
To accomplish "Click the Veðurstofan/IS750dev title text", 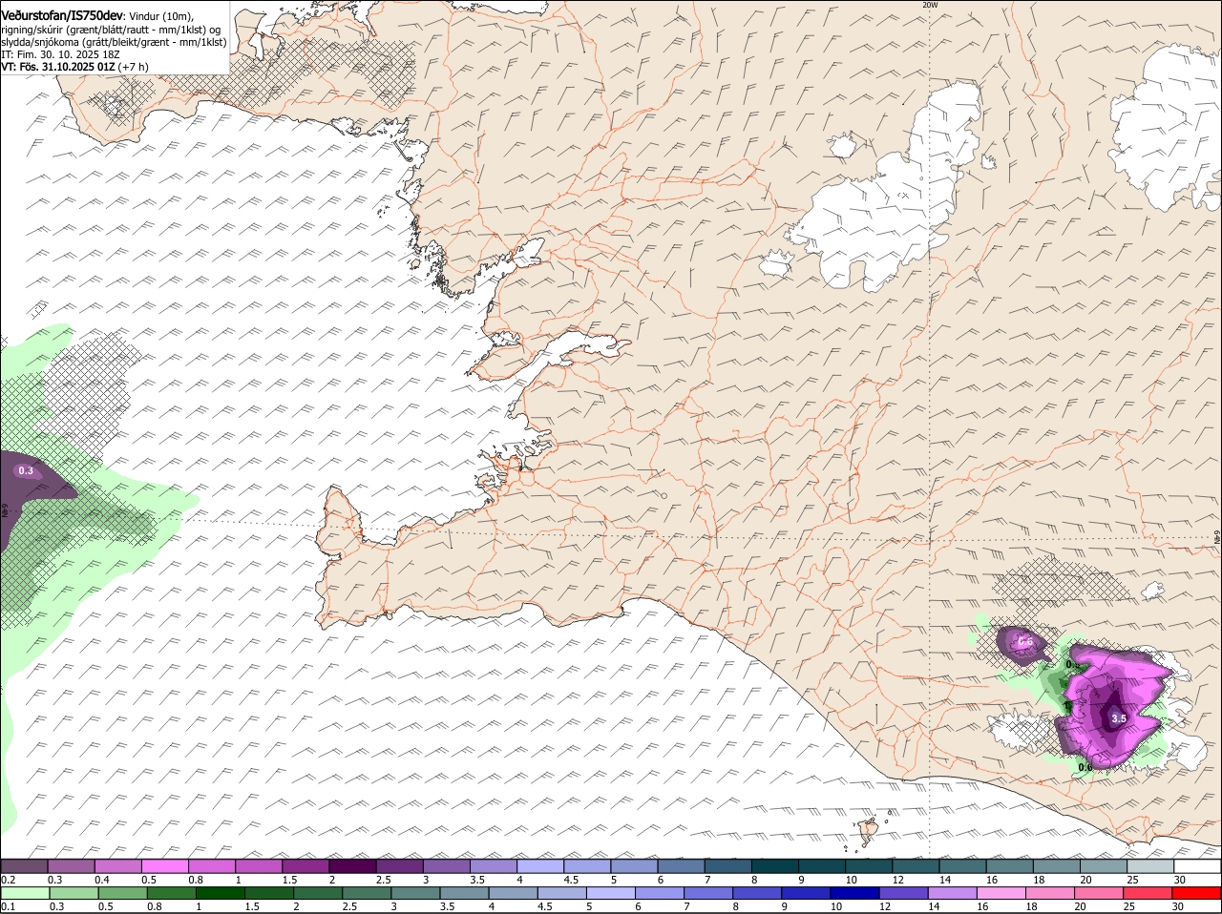I will [62, 15].
